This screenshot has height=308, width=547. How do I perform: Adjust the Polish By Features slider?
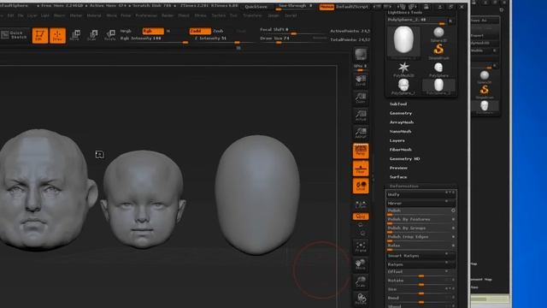421,220
